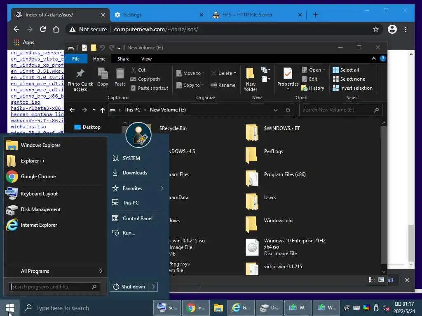Open Delete dropdown arrow
This screenshot has width=422, height=316.
[235, 73]
